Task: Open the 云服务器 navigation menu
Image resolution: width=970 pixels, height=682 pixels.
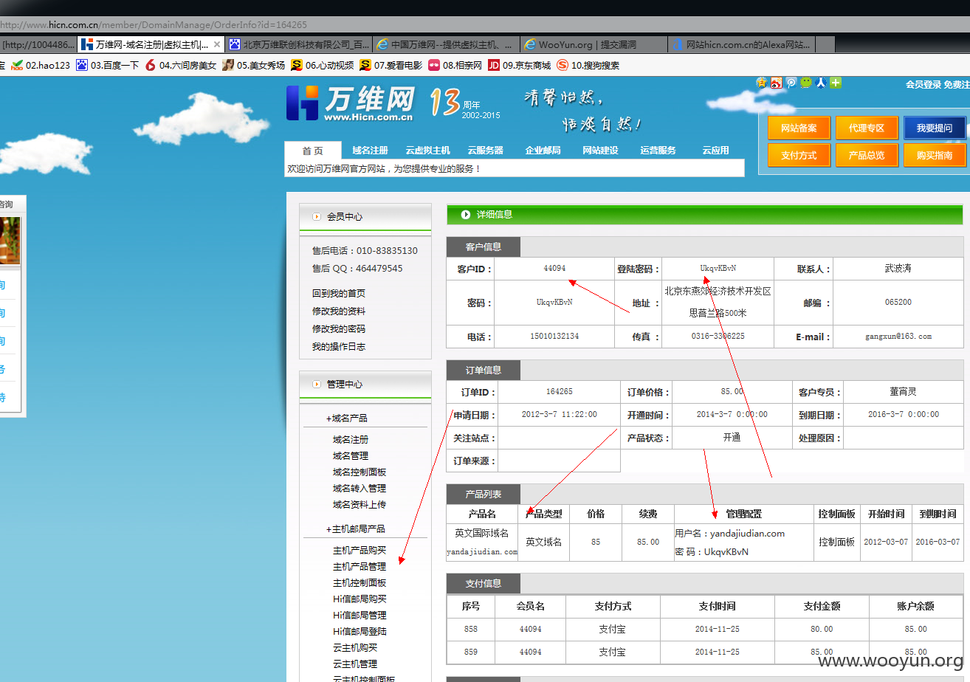Action: click(x=485, y=150)
